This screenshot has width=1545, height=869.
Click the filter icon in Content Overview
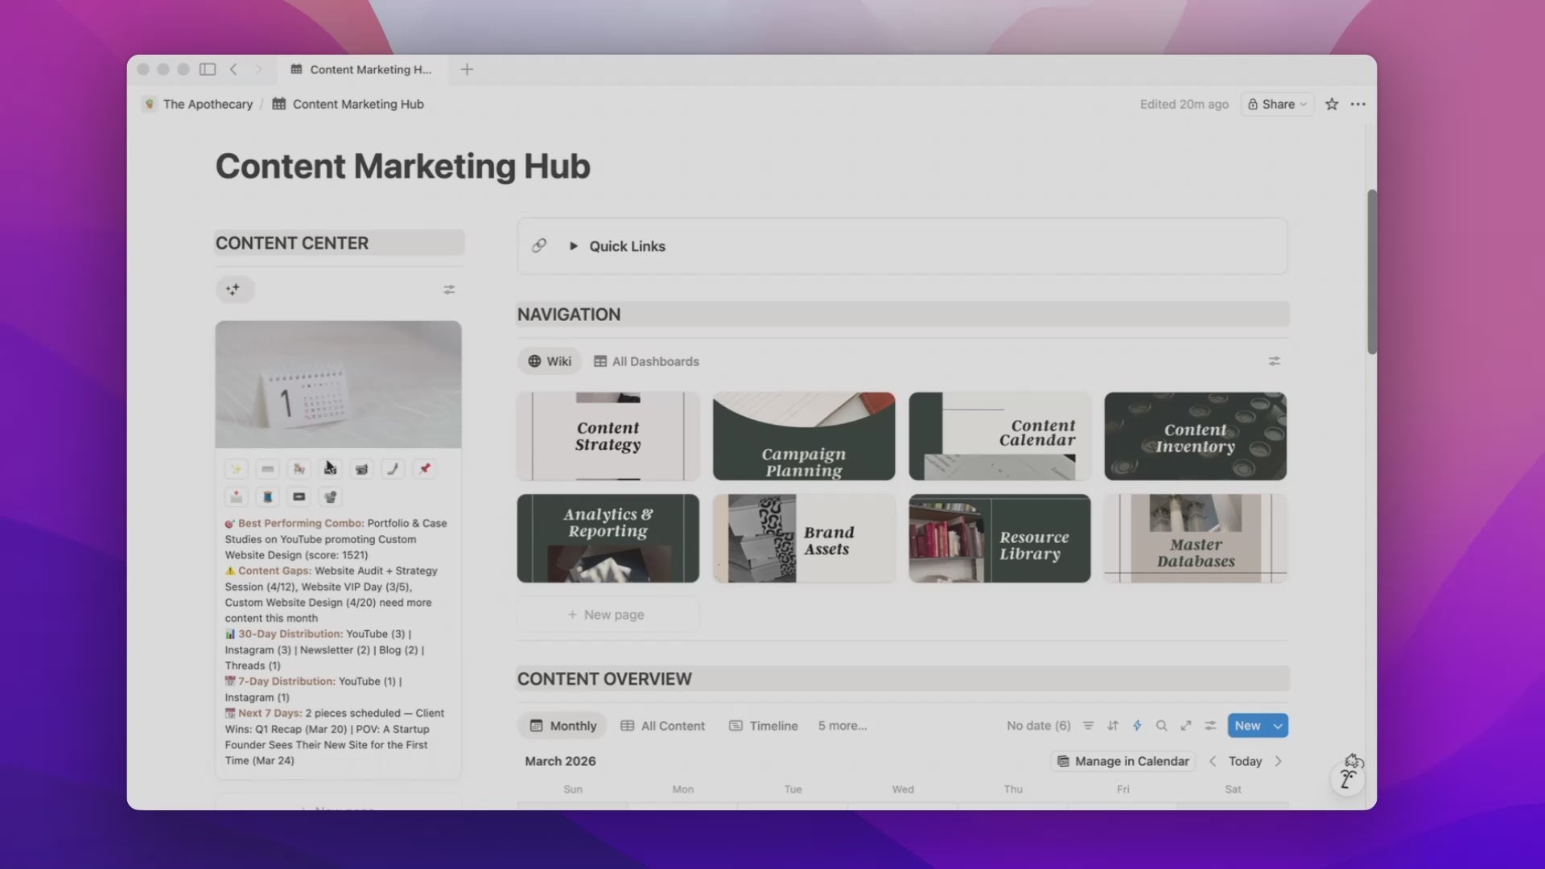1088,726
